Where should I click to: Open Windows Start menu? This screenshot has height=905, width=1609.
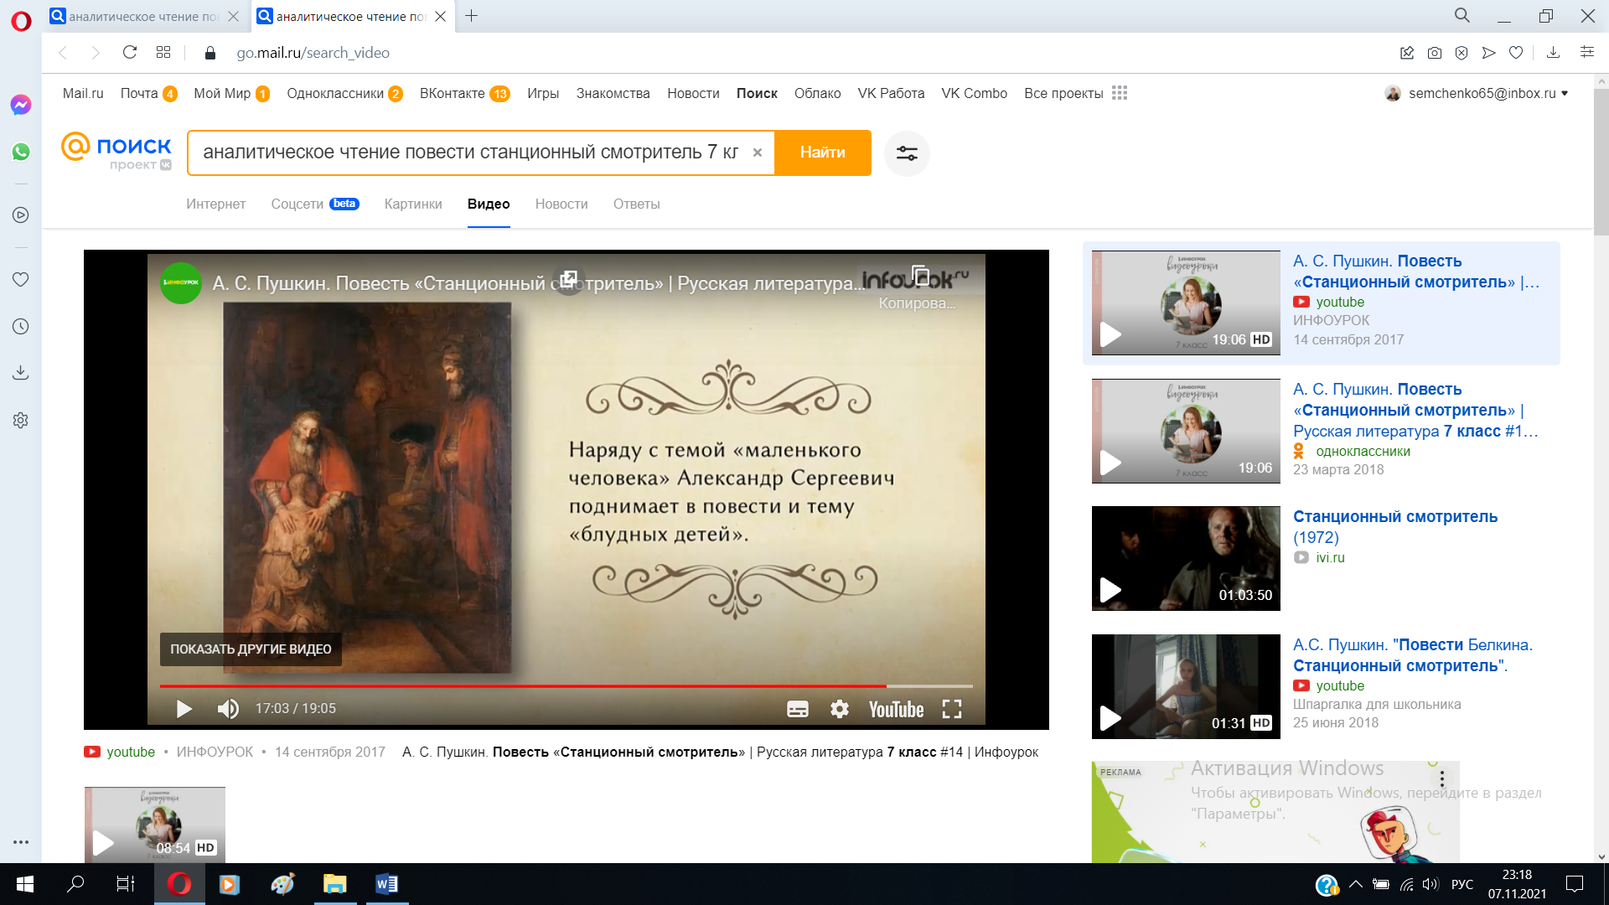click(x=25, y=884)
